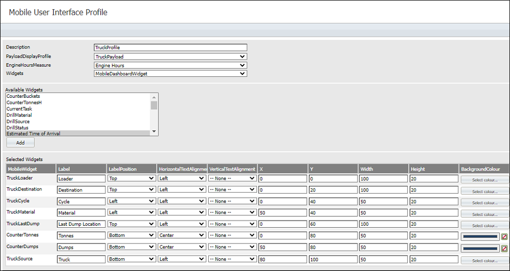The image size is (510, 271).
Task: Open the PayloadDisplayProfile dropdown
Action: click(x=171, y=57)
